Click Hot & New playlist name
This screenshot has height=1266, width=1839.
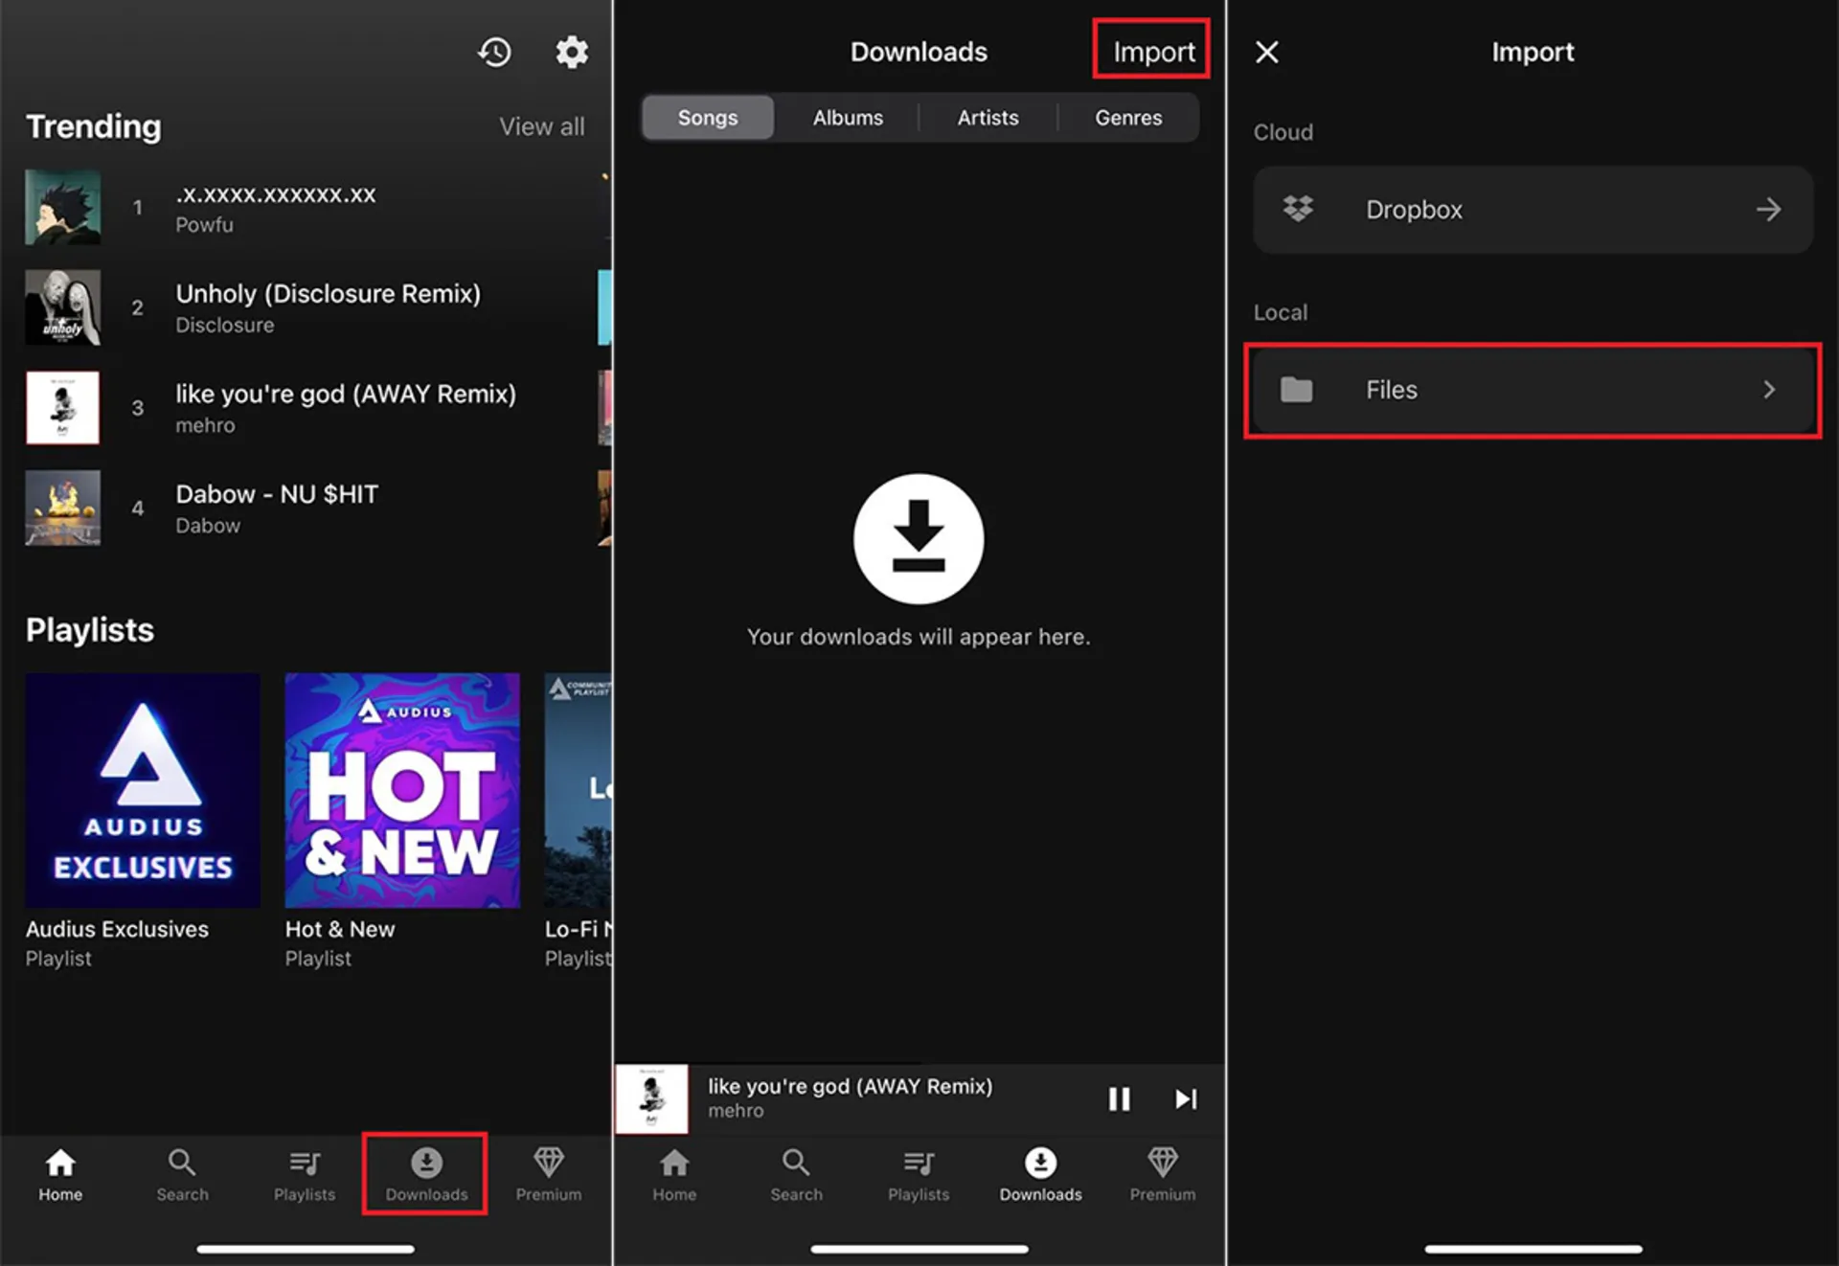coord(339,929)
